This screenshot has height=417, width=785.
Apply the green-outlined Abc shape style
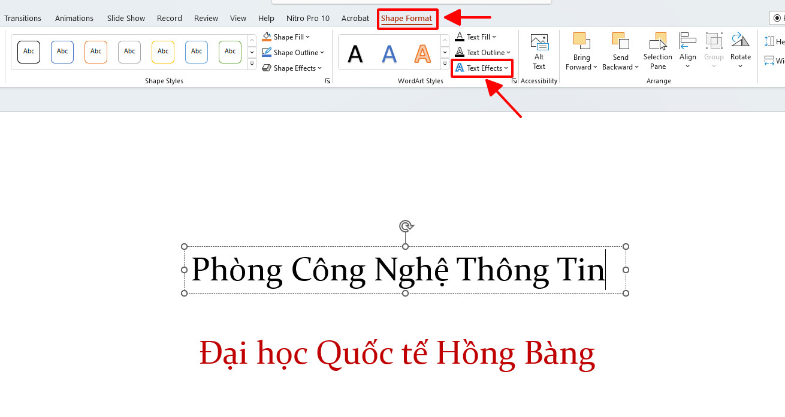click(x=230, y=52)
